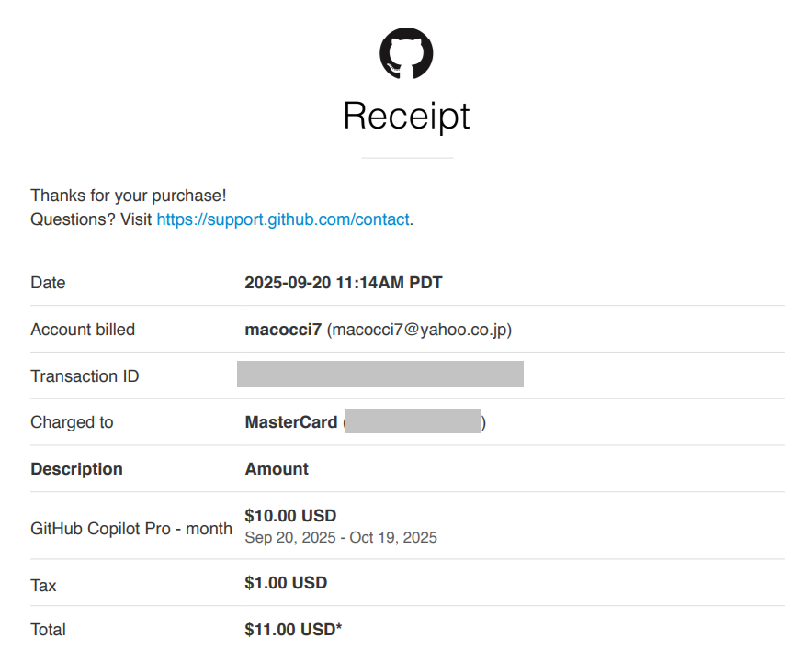Click the MasterCard payment method text
The image size is (804, 650).
(x=290, y=422)
